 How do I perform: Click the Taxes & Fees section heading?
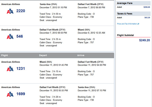125,14
